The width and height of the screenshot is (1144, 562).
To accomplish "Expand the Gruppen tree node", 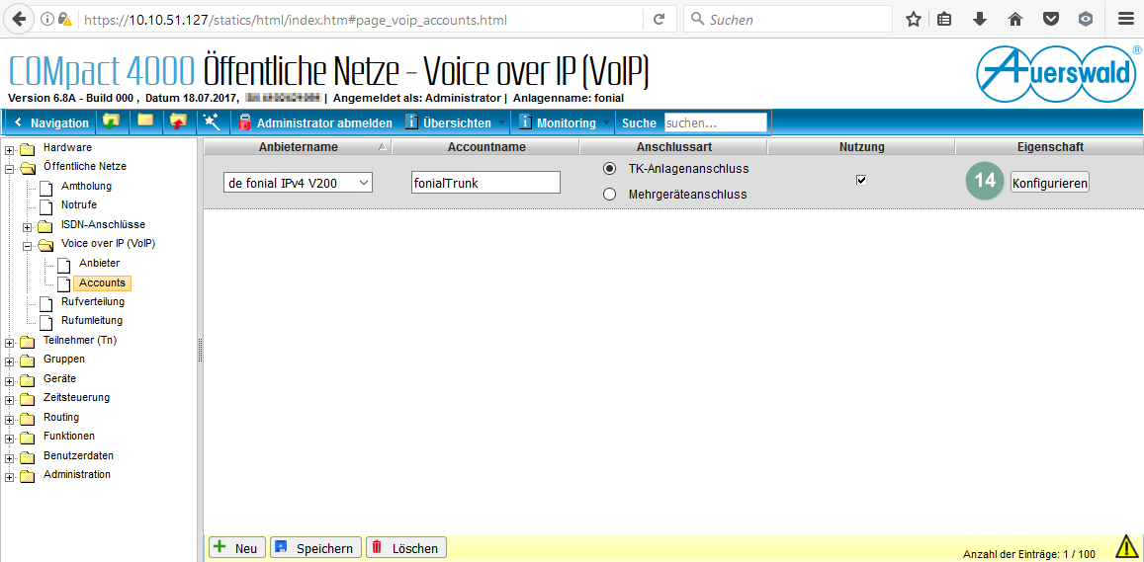I will click(10, 362).
